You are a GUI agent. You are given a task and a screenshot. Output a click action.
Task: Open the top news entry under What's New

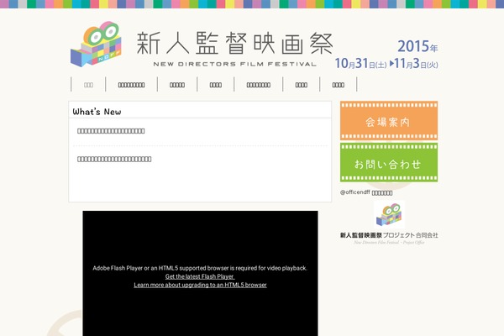pos(111,131)
